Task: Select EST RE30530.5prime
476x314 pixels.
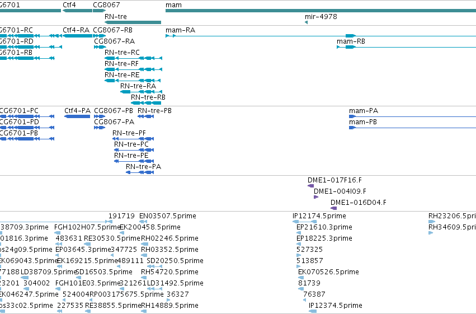Action: 112,238
